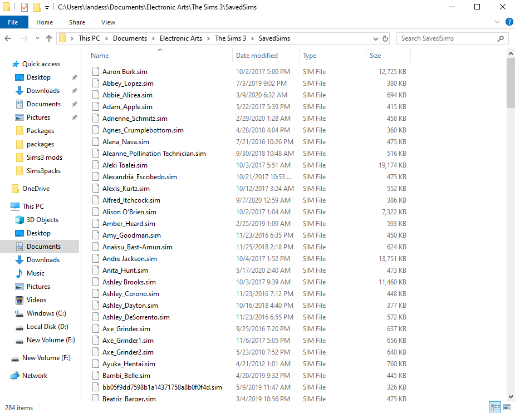This screenshot has height=413, width=515.
Task: Select Aleki Toalei.sim file
Action: pos(125,165)
